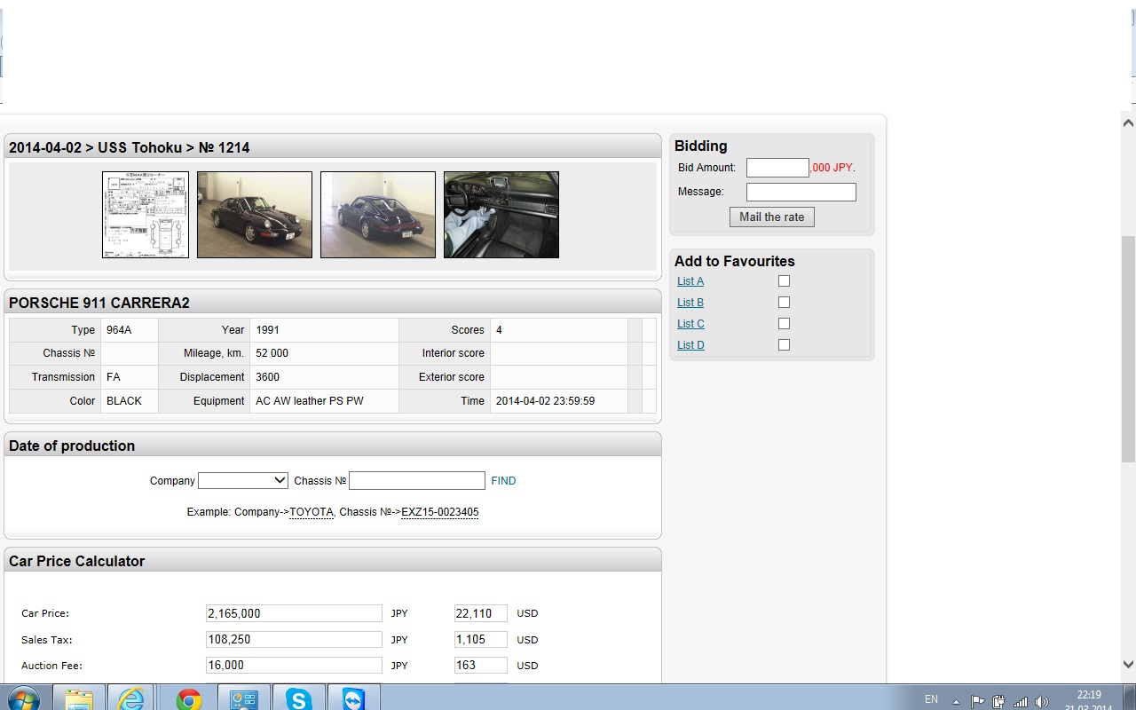Screen dimensions: 1136x710
Task: Focus the Chassis № search field
Action: coord(417,480)
